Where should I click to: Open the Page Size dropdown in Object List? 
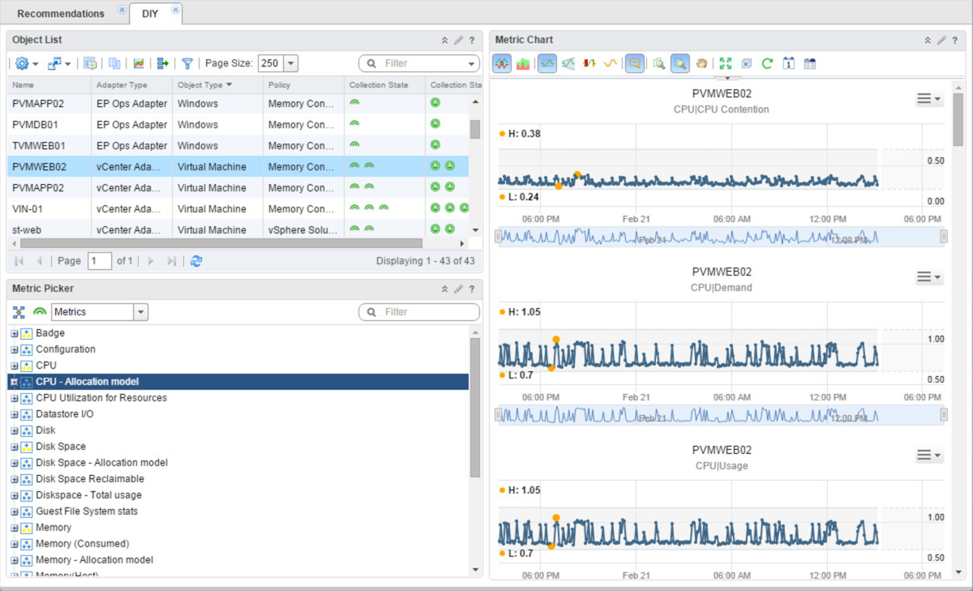(290, 62)
